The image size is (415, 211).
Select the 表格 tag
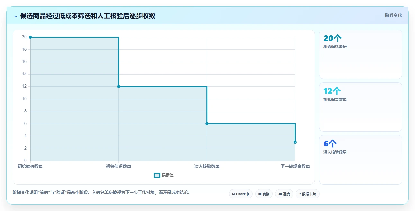pos(264,194)
